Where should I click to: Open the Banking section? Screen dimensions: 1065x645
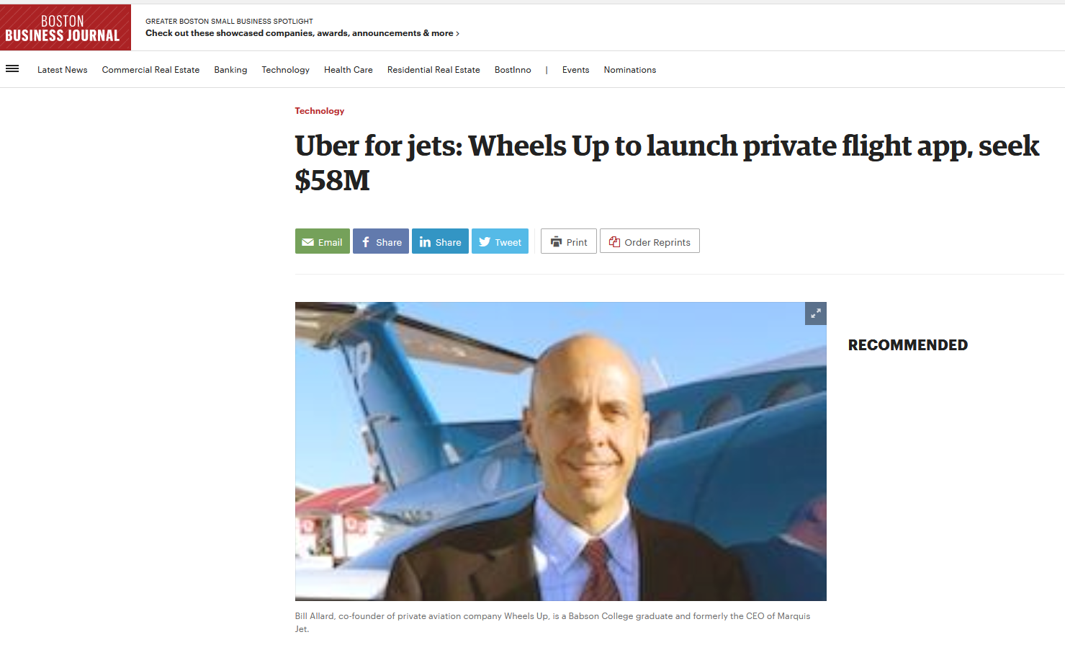[x=230, y=70]
